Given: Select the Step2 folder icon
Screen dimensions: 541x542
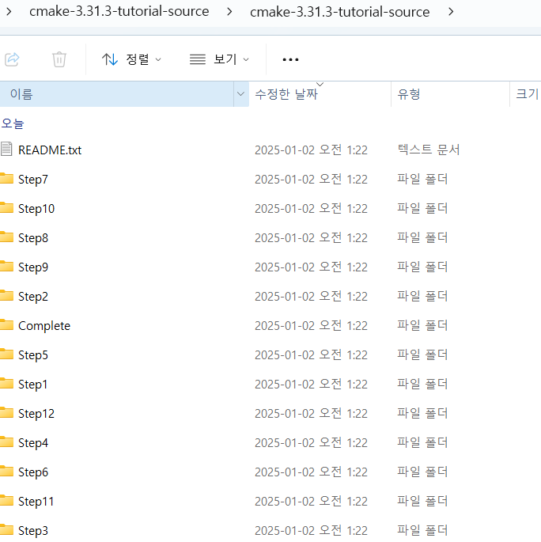Looking at the screenshot, I should (x=6, y=296).
